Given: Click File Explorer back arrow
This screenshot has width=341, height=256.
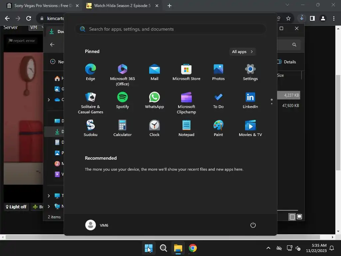Looking at the screenshot, I should coord(52,45).
